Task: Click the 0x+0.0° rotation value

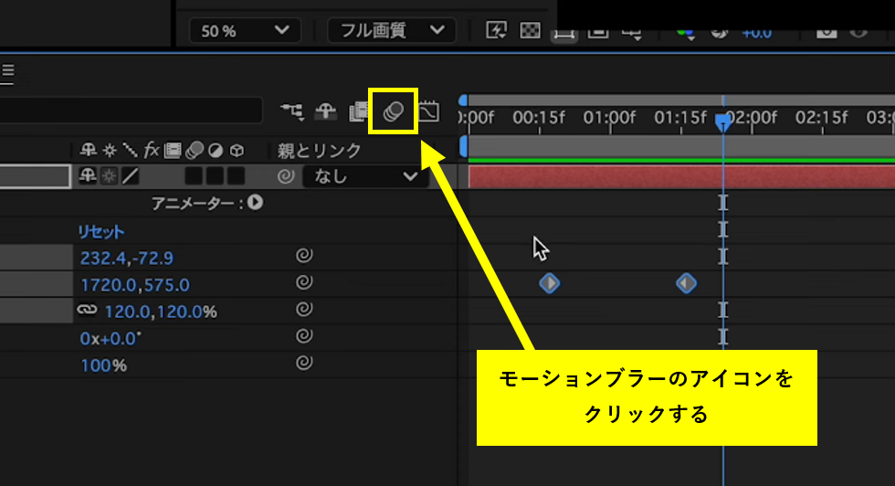Action: [x=111, y=339]
